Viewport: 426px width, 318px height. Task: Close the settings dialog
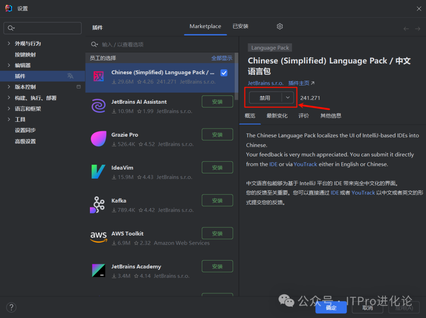(x=419, y=9)
